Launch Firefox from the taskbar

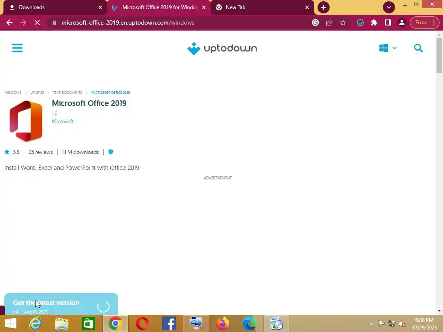(x=223, y=323)
